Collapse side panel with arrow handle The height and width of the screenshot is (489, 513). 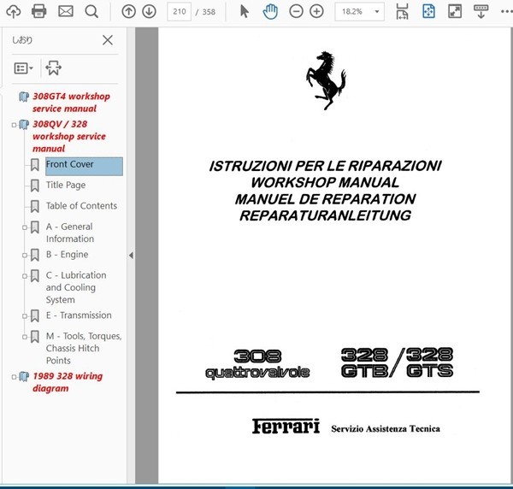(131, 256)
